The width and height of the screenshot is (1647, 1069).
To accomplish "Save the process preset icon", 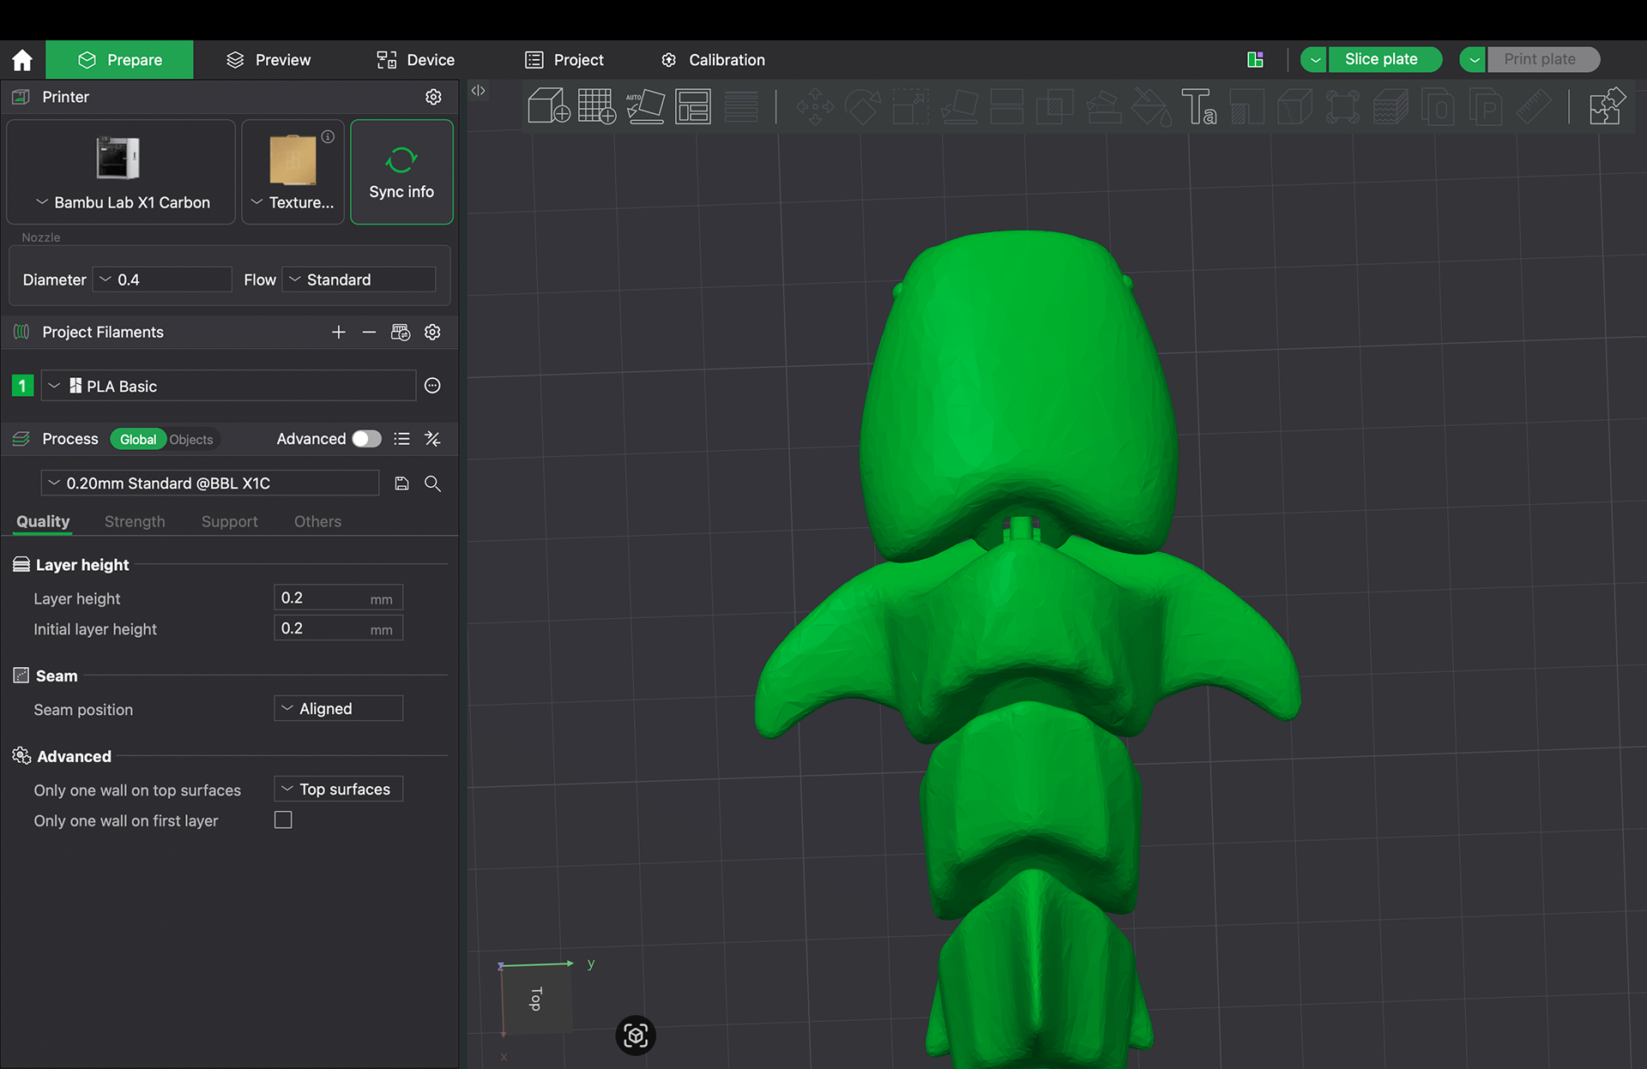I will pyautogui.click(x=401, y=483).
